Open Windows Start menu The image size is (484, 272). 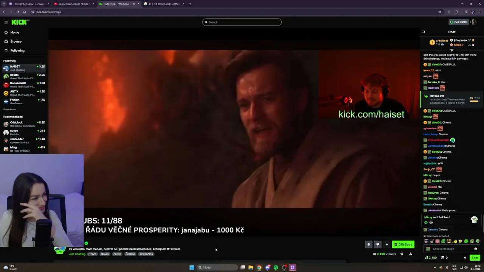click(x=192, y=267)
